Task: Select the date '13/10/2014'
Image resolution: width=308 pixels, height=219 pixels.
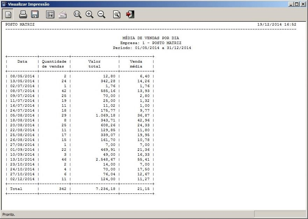Action: [22, 160]
